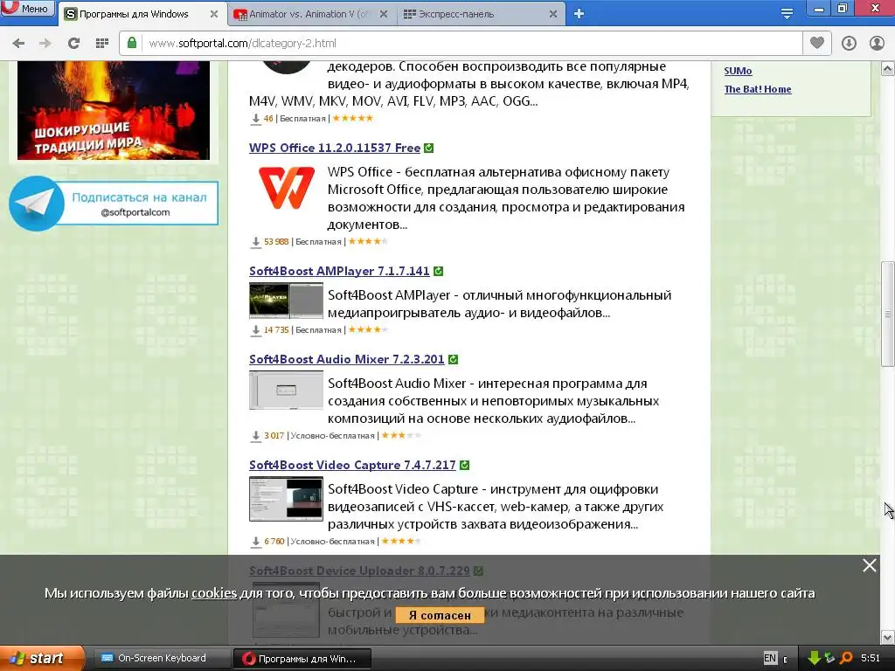Click the green badge beside Audio Mixer

click(454, 359)
